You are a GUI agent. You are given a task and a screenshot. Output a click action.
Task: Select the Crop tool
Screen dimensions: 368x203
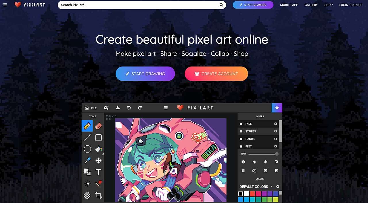click(x=98, y=195)
